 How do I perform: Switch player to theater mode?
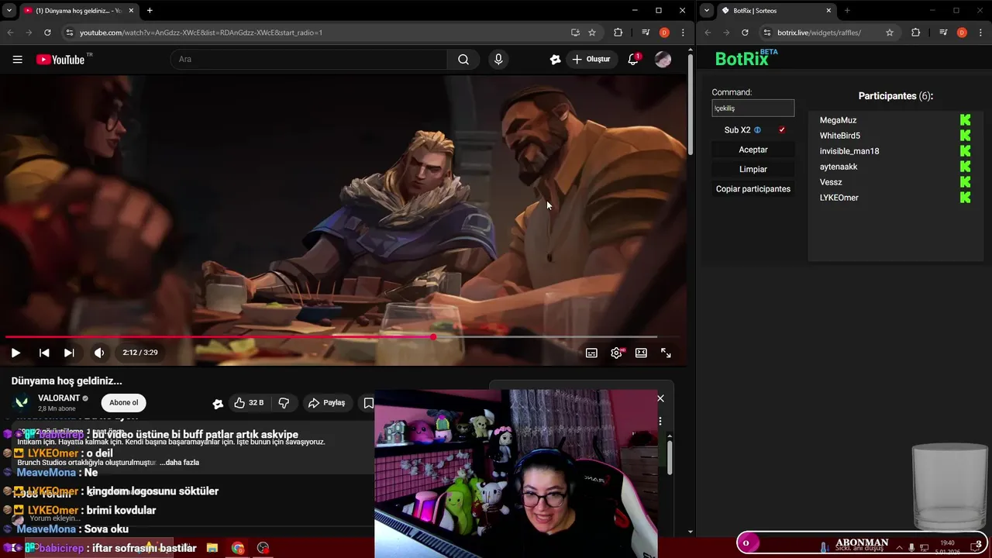point(641,353)
